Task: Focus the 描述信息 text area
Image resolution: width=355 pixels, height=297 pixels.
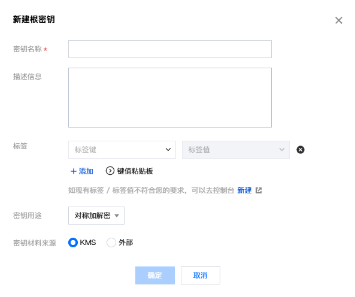Action: click(x=170, y=98)
